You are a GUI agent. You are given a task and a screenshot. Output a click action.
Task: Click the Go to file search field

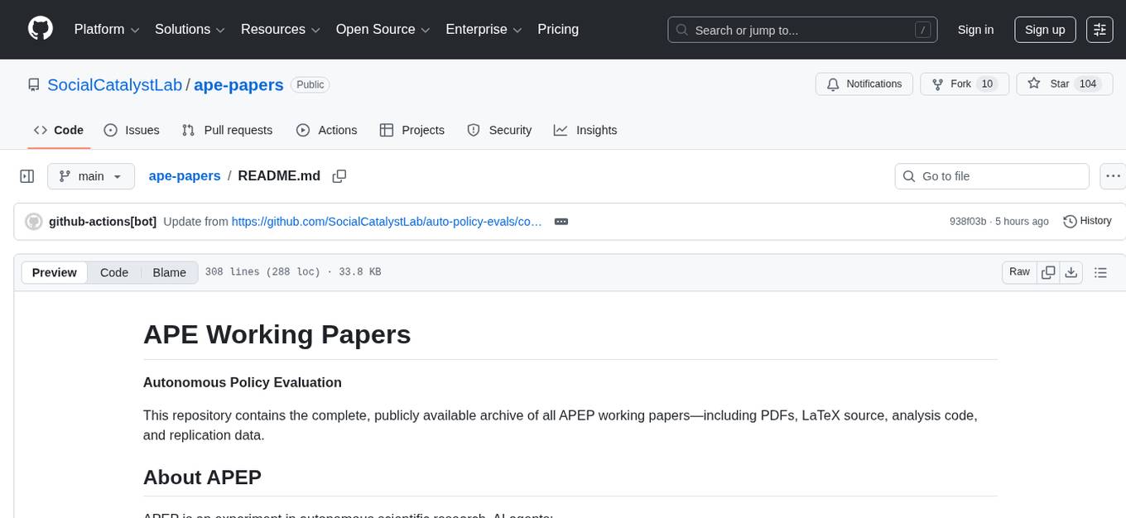coord(991,176)
